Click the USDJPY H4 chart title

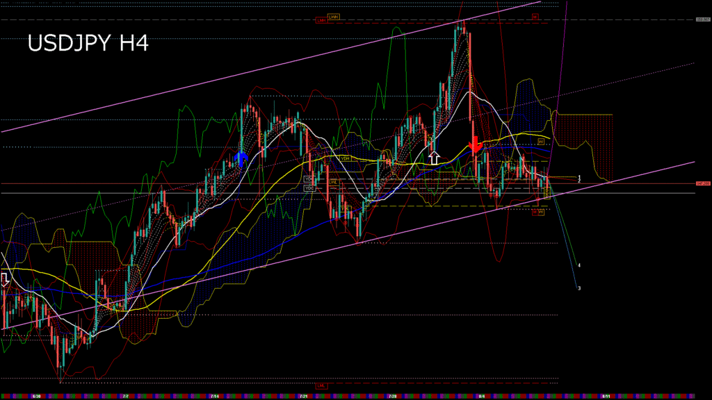tap(88, 44)
